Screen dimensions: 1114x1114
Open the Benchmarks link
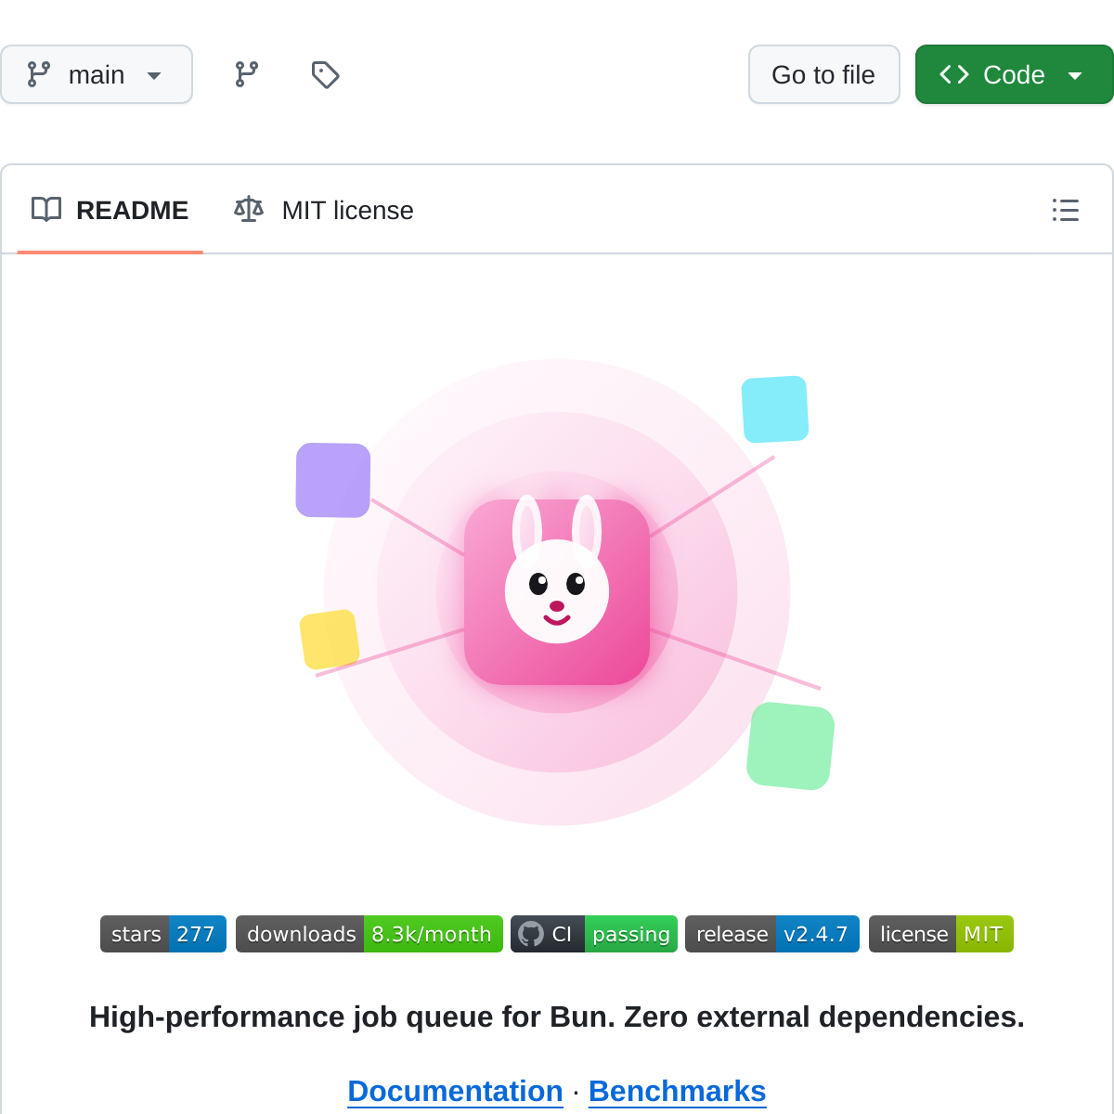click(677, 1091)
